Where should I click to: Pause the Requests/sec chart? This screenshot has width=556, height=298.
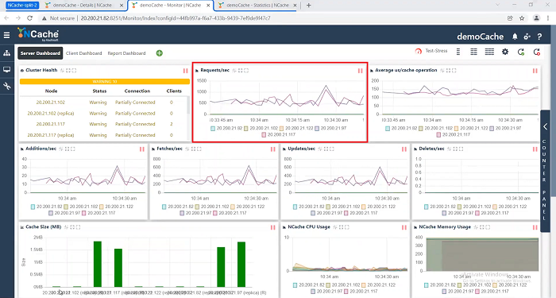coord(361,71)
